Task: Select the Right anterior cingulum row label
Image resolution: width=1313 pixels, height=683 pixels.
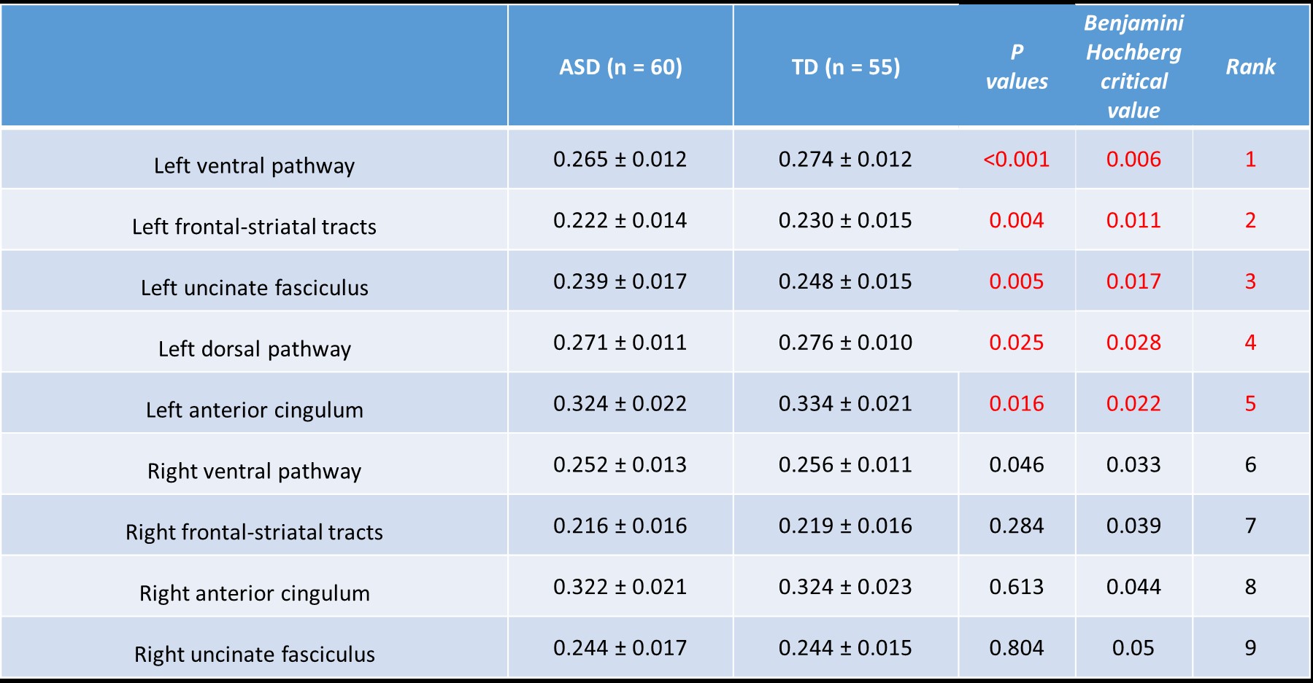Action: [x=254, y=593]
